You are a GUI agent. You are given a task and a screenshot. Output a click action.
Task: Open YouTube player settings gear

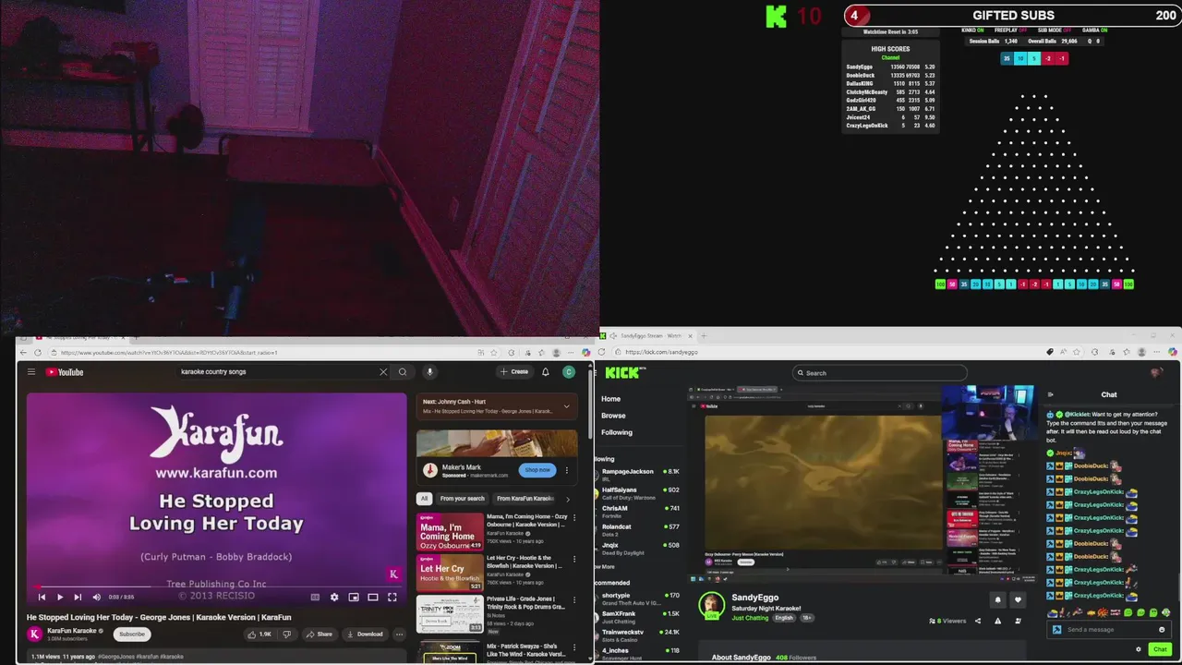click(x=334, y=598)
